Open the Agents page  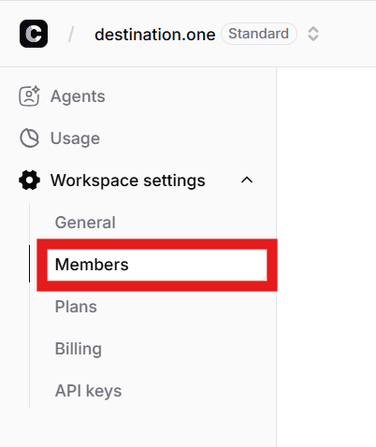tap(78, 96)
